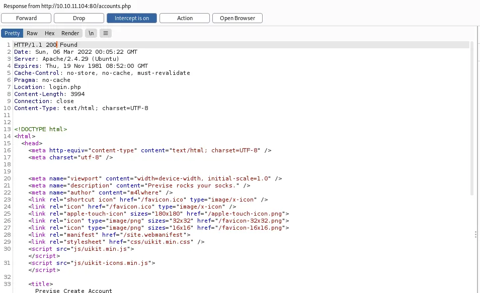This screenshot has width=480, height=293.
Task: Click the three-dot panel handle on right edge
Action: click(475, 234)
